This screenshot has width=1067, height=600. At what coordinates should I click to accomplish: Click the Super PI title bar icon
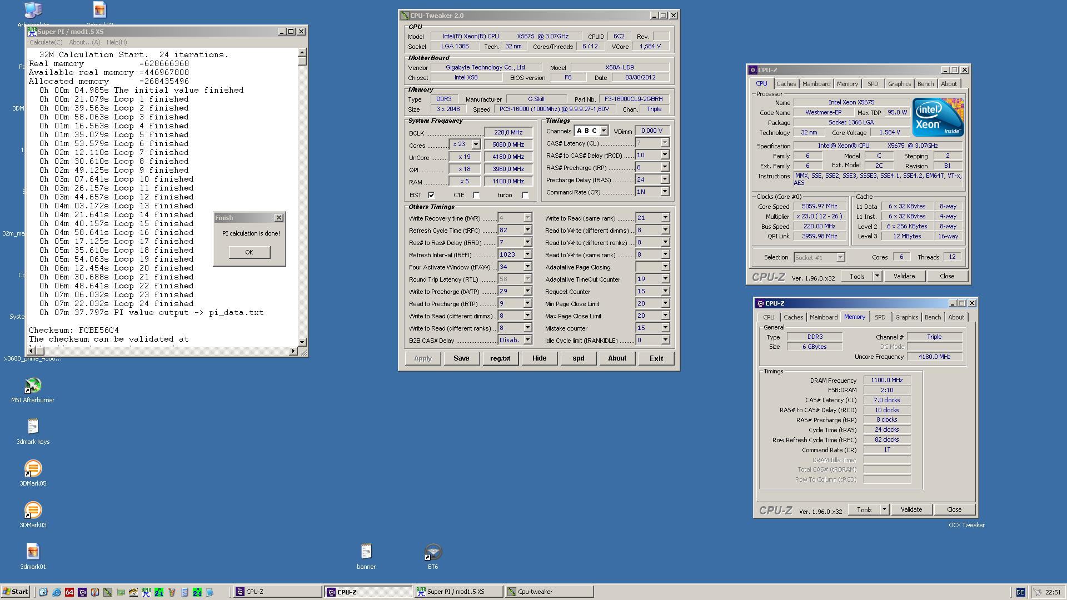coord(32,32)
